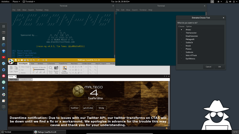Viewport: 239px width, 134px height.
Task: Open the Collaboration ribbon tab
Action: 87,64
